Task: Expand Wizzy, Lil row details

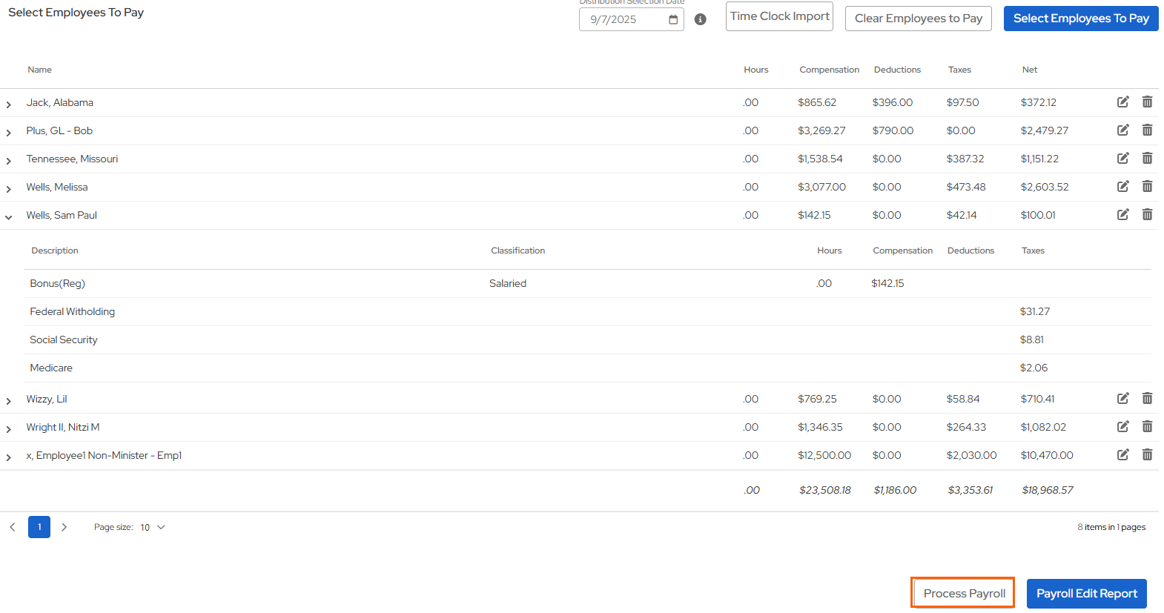Action: [9, 401]
